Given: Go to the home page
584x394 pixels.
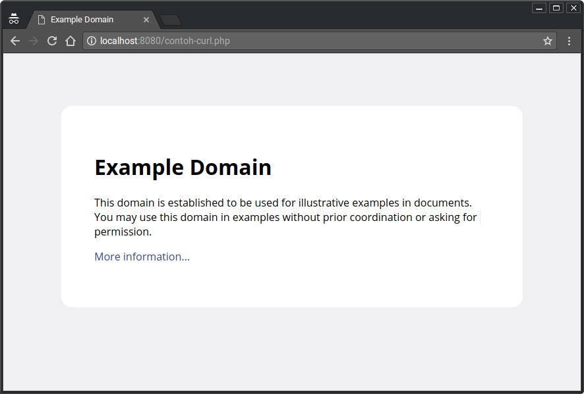Looking at the screenshot, I should click(x=71, y=41).
